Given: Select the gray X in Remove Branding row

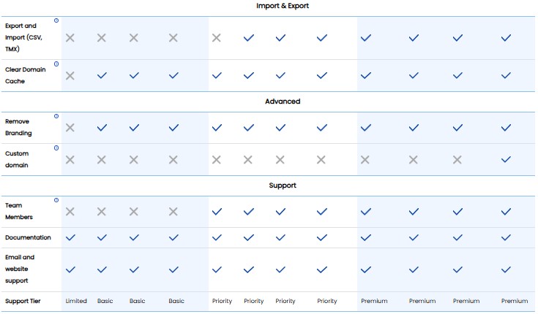Looking at the screenshot, I should (70, 128).
